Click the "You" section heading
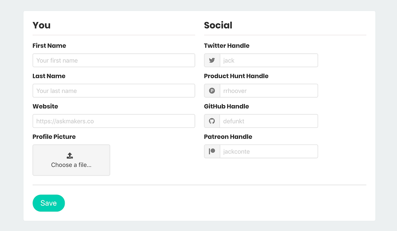 click(42, 25)
